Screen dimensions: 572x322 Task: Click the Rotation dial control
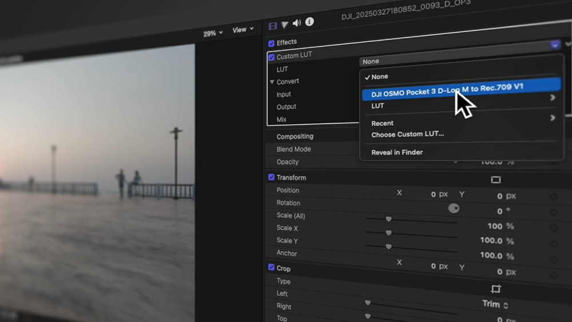pos(454,208)
